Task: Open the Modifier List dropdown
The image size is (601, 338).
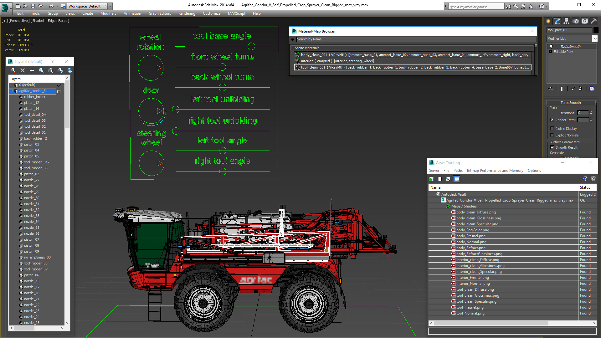Action: [595, 38]
